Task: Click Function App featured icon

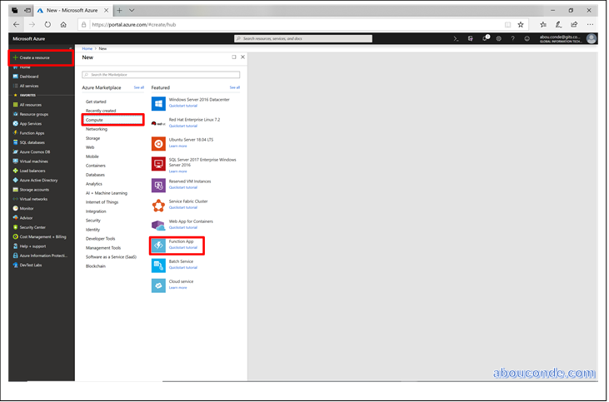Action: pyautogui.click(x=158, y=246)
